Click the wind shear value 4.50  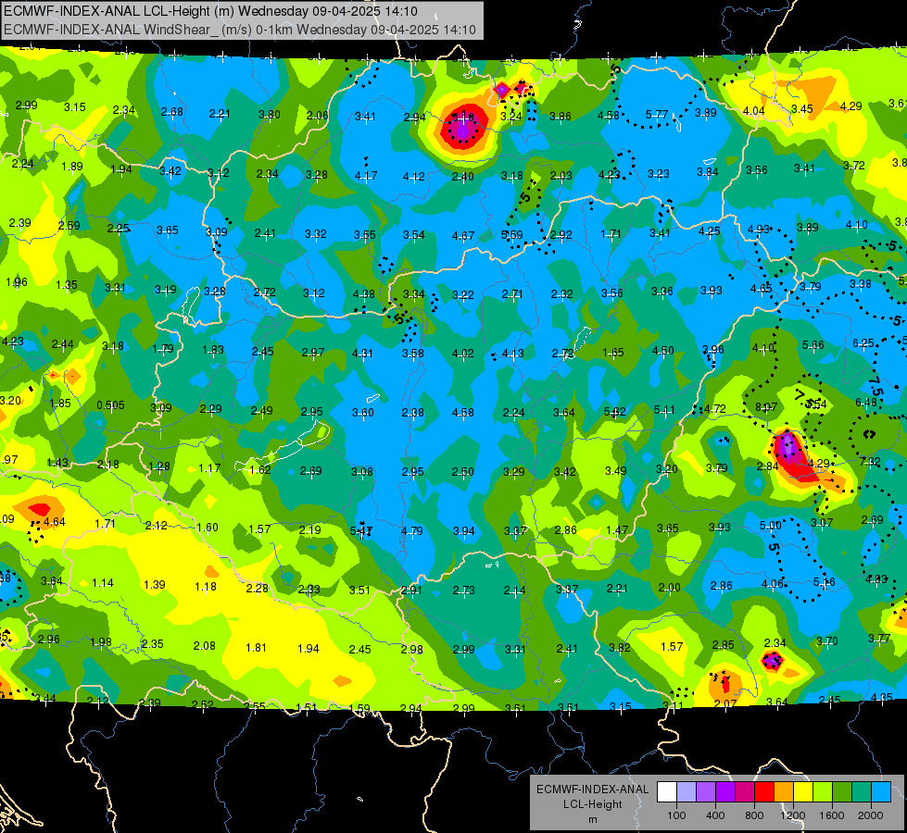click(x=663, y=350)
